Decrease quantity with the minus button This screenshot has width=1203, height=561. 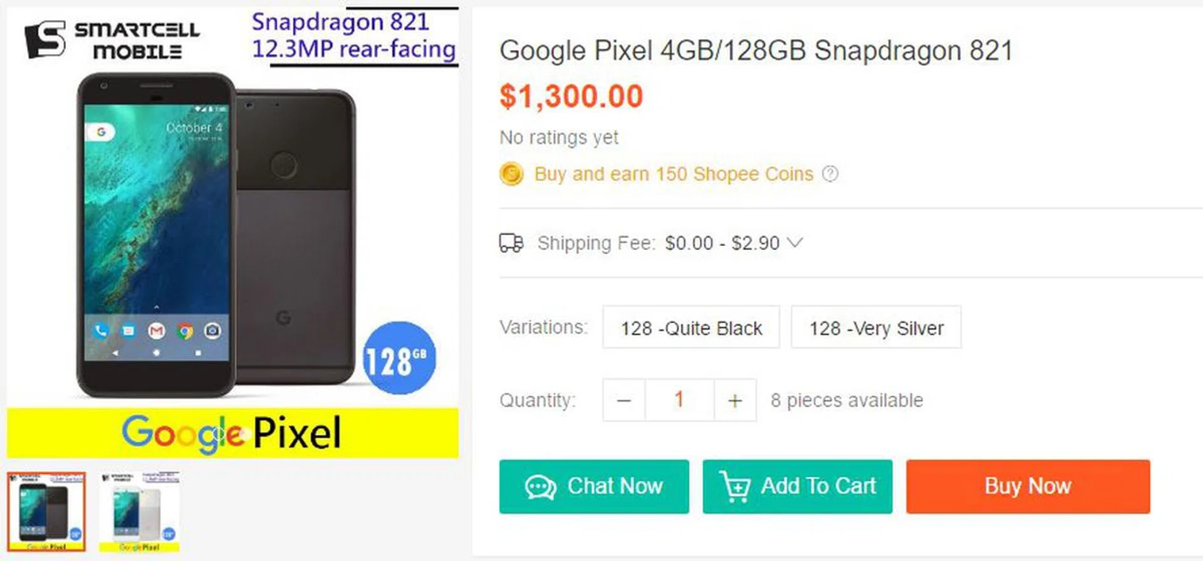[x=623, y=400]
